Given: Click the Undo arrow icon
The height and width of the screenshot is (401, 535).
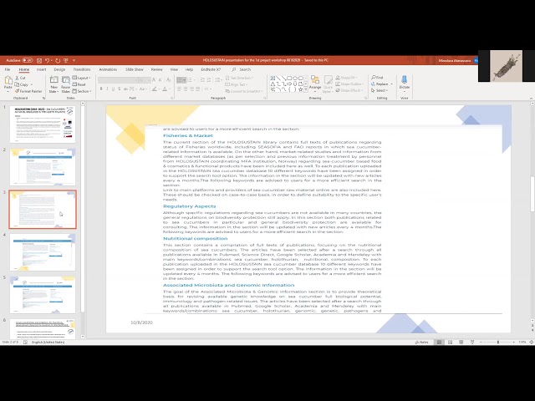Looking at the screenshot, I should 46,60.
